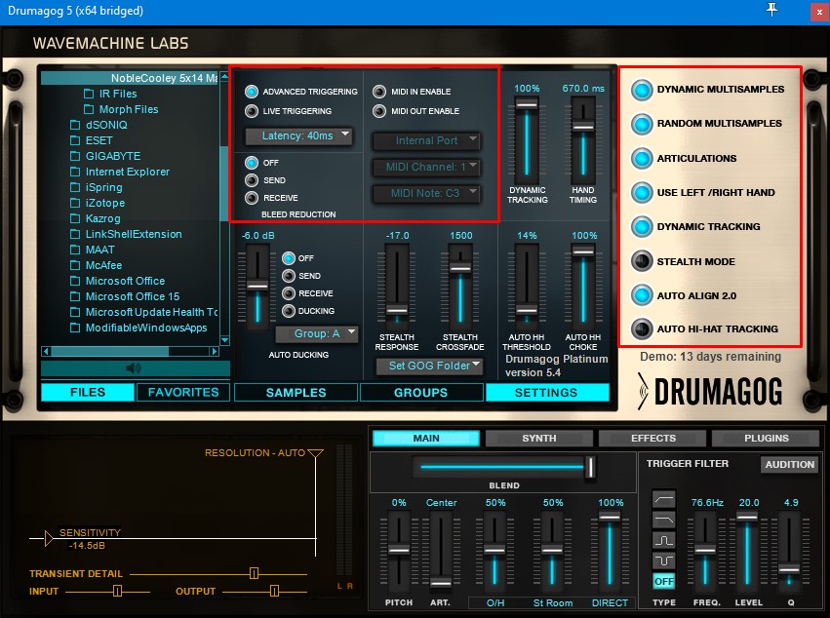Enable Auto Hi-Hat Tracking

pos(642,329)
